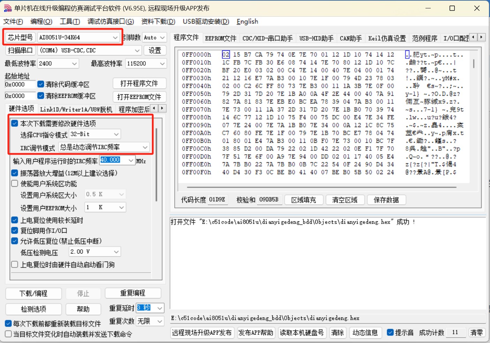Open the 范例程序 tab

pos(424,38)
